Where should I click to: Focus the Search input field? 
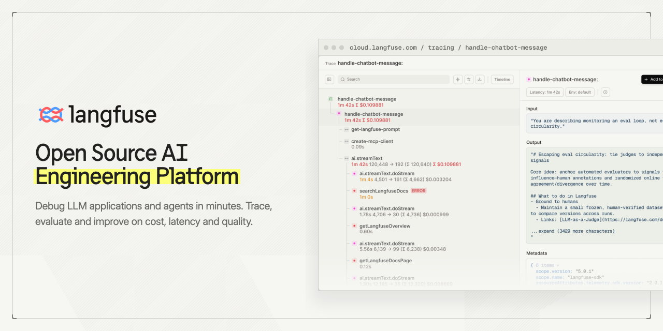point(394,79)
